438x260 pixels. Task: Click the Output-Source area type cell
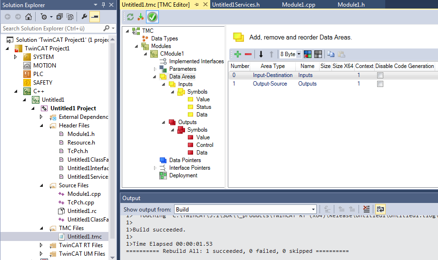tap(270, 84)
